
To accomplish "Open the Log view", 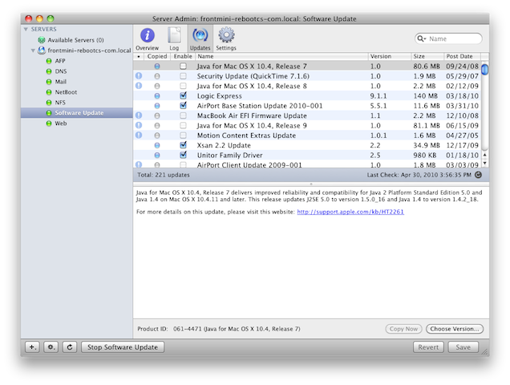I will point(173,38).
